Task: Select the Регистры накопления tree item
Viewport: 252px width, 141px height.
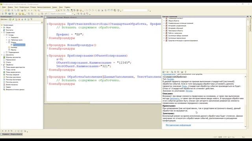Action: (13, 77)
